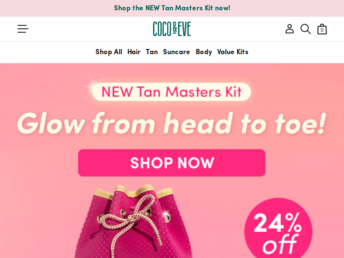Select the Hair category
Viewport: 344px width, 258px height.
pyautogui.click(x=134, y=52)
